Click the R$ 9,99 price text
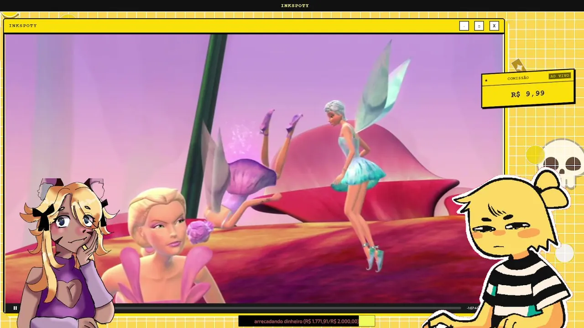Screen dimensions: 584x328 (x=527, y=94)
